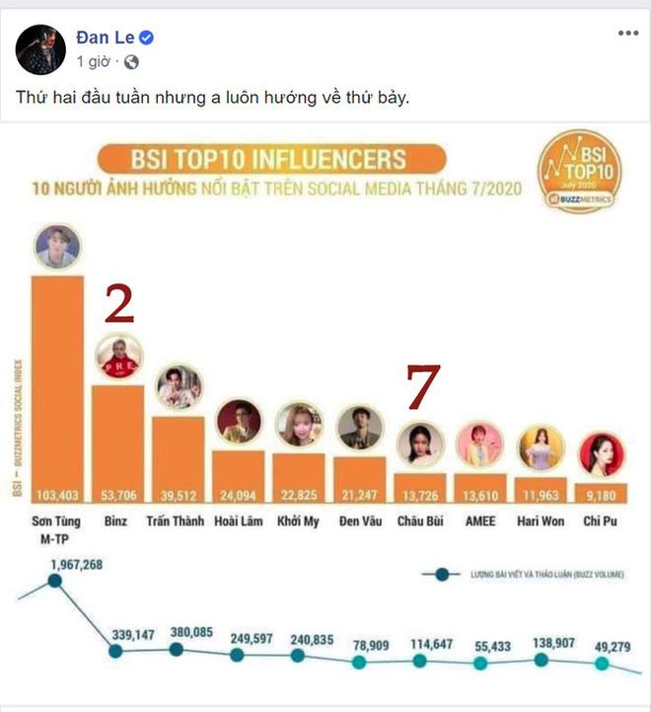Viewport: 651px width, 712px height.
Task: Click the Châu Bùi avatar circle
Action: click(x=420, y=444)
